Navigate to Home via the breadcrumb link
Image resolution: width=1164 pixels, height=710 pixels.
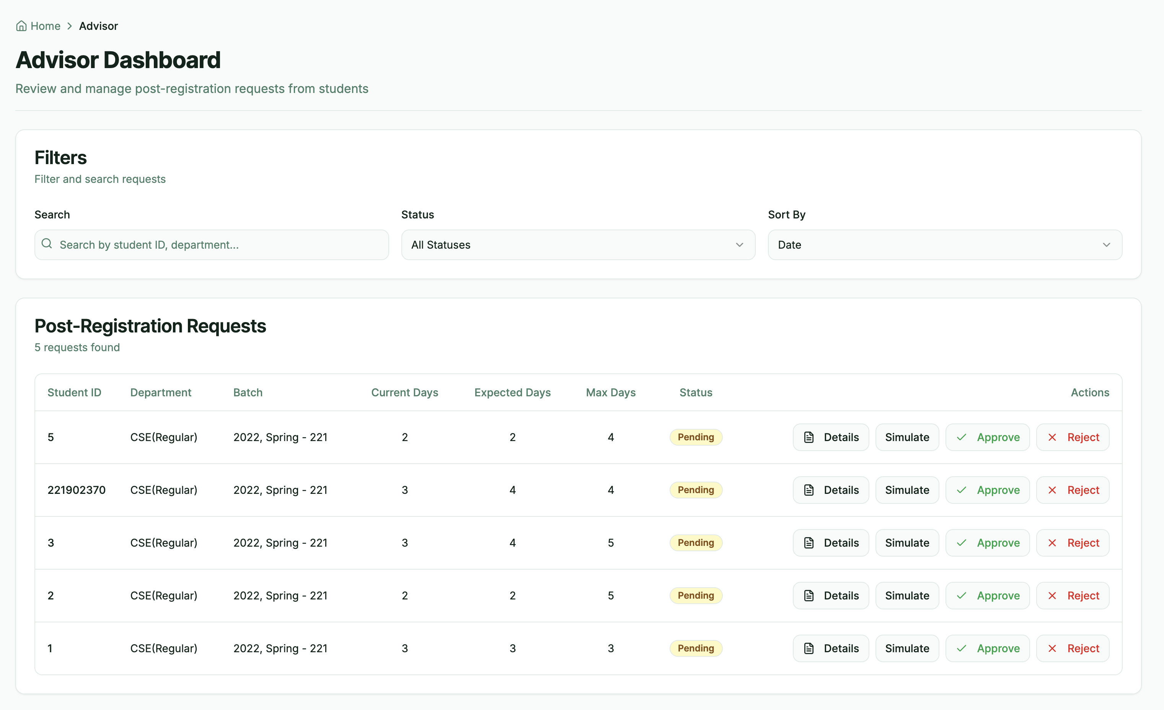point(45,26)
